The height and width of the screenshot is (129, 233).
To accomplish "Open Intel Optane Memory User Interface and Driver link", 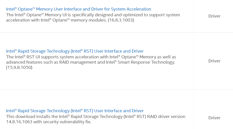I will pos(78,9).
